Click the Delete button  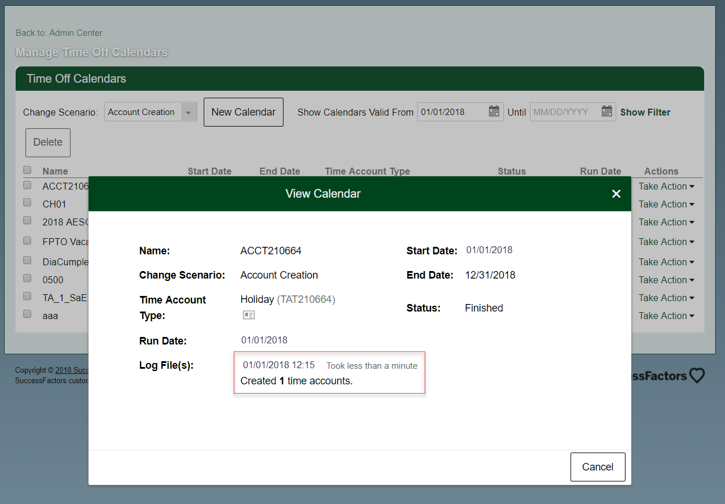(48, 142)
